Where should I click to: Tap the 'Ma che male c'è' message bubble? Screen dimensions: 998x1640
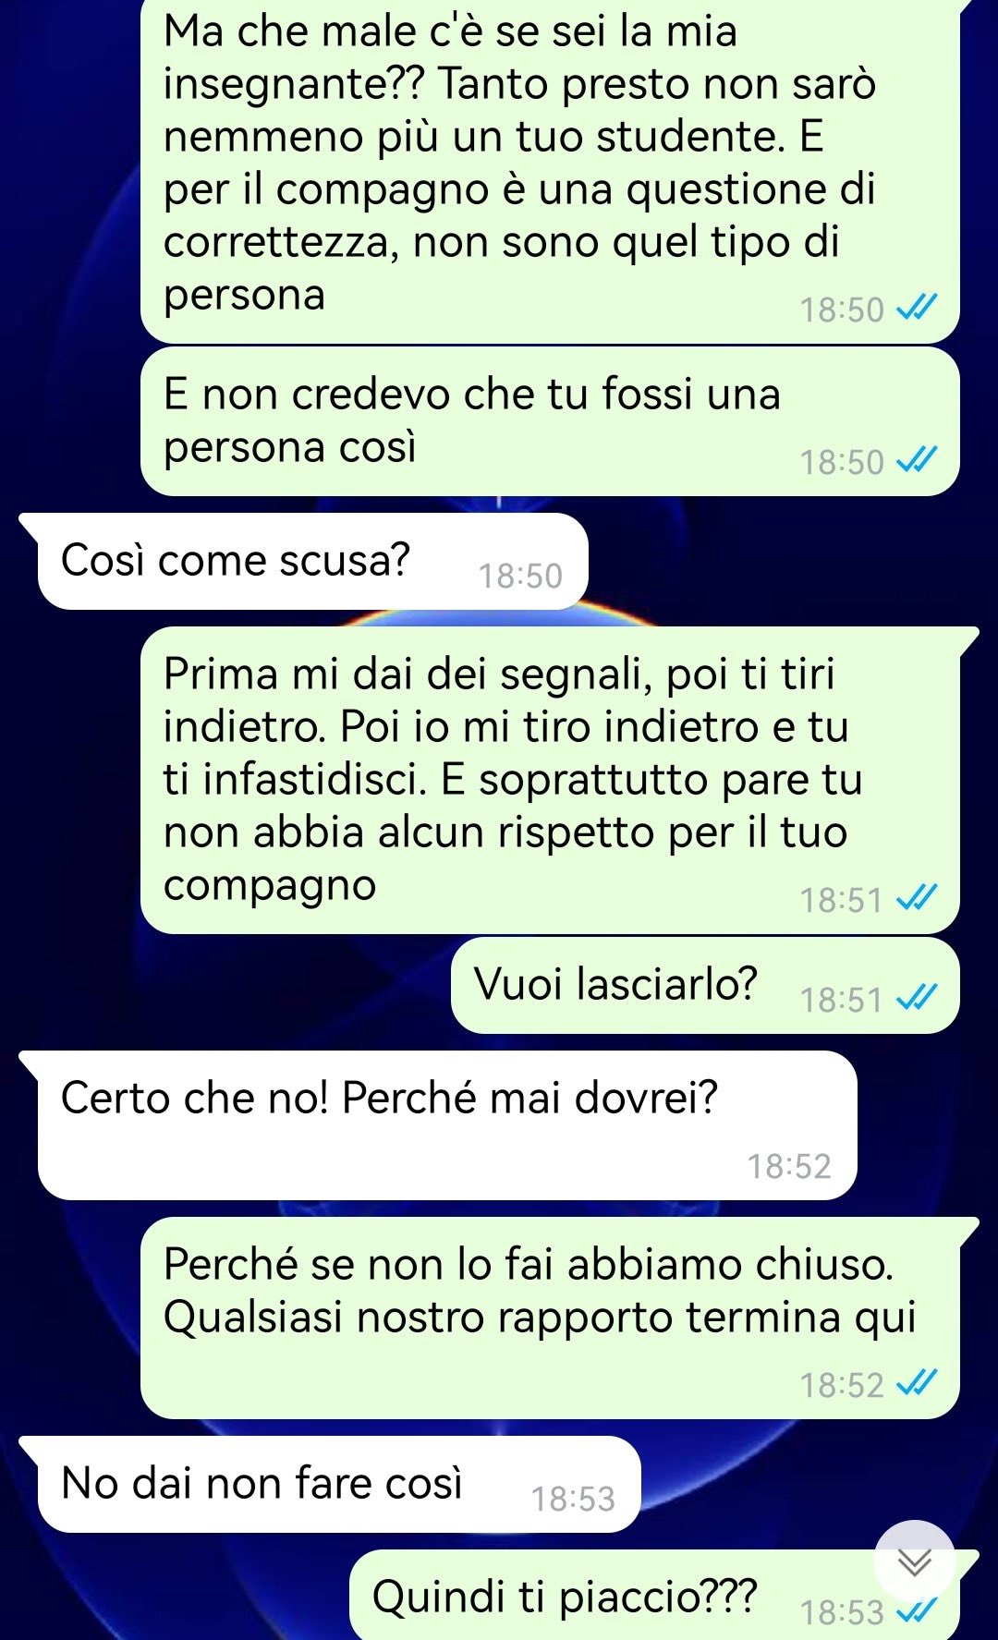(x=550, y=171)
